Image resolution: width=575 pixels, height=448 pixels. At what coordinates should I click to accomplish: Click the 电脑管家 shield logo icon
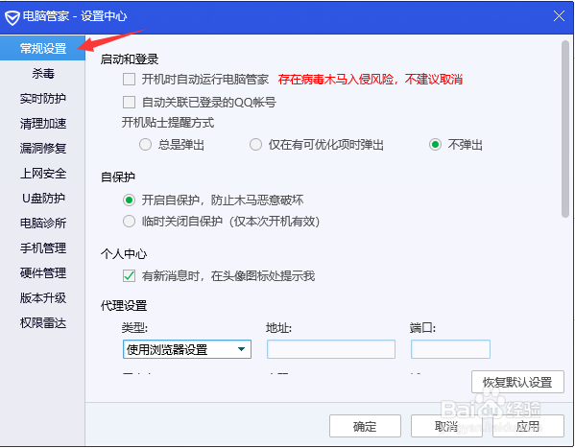12,17
